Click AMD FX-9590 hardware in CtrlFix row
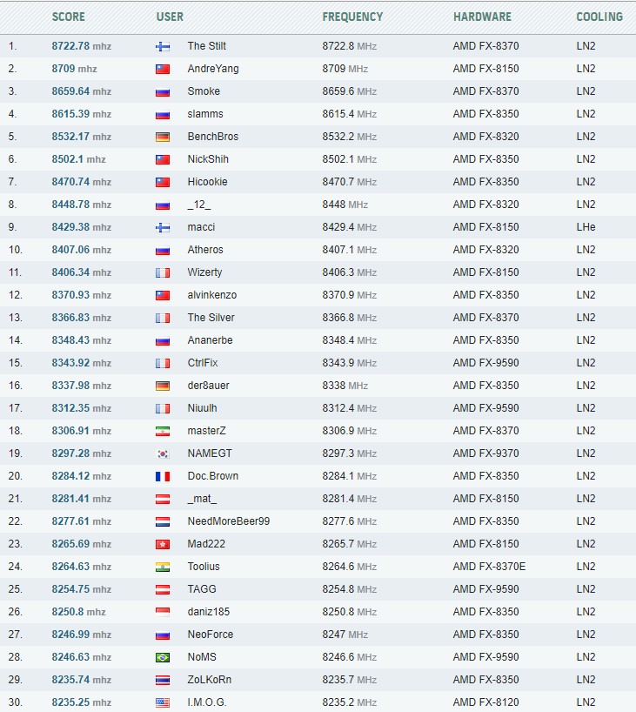The width and height of the screenshot is (636, 712). click(485, 363)
